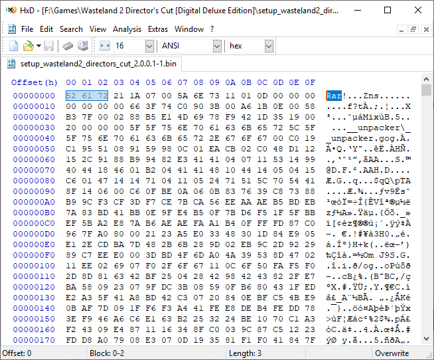
Task: Expand the Open recent files arrow
Action: [38, 46]
